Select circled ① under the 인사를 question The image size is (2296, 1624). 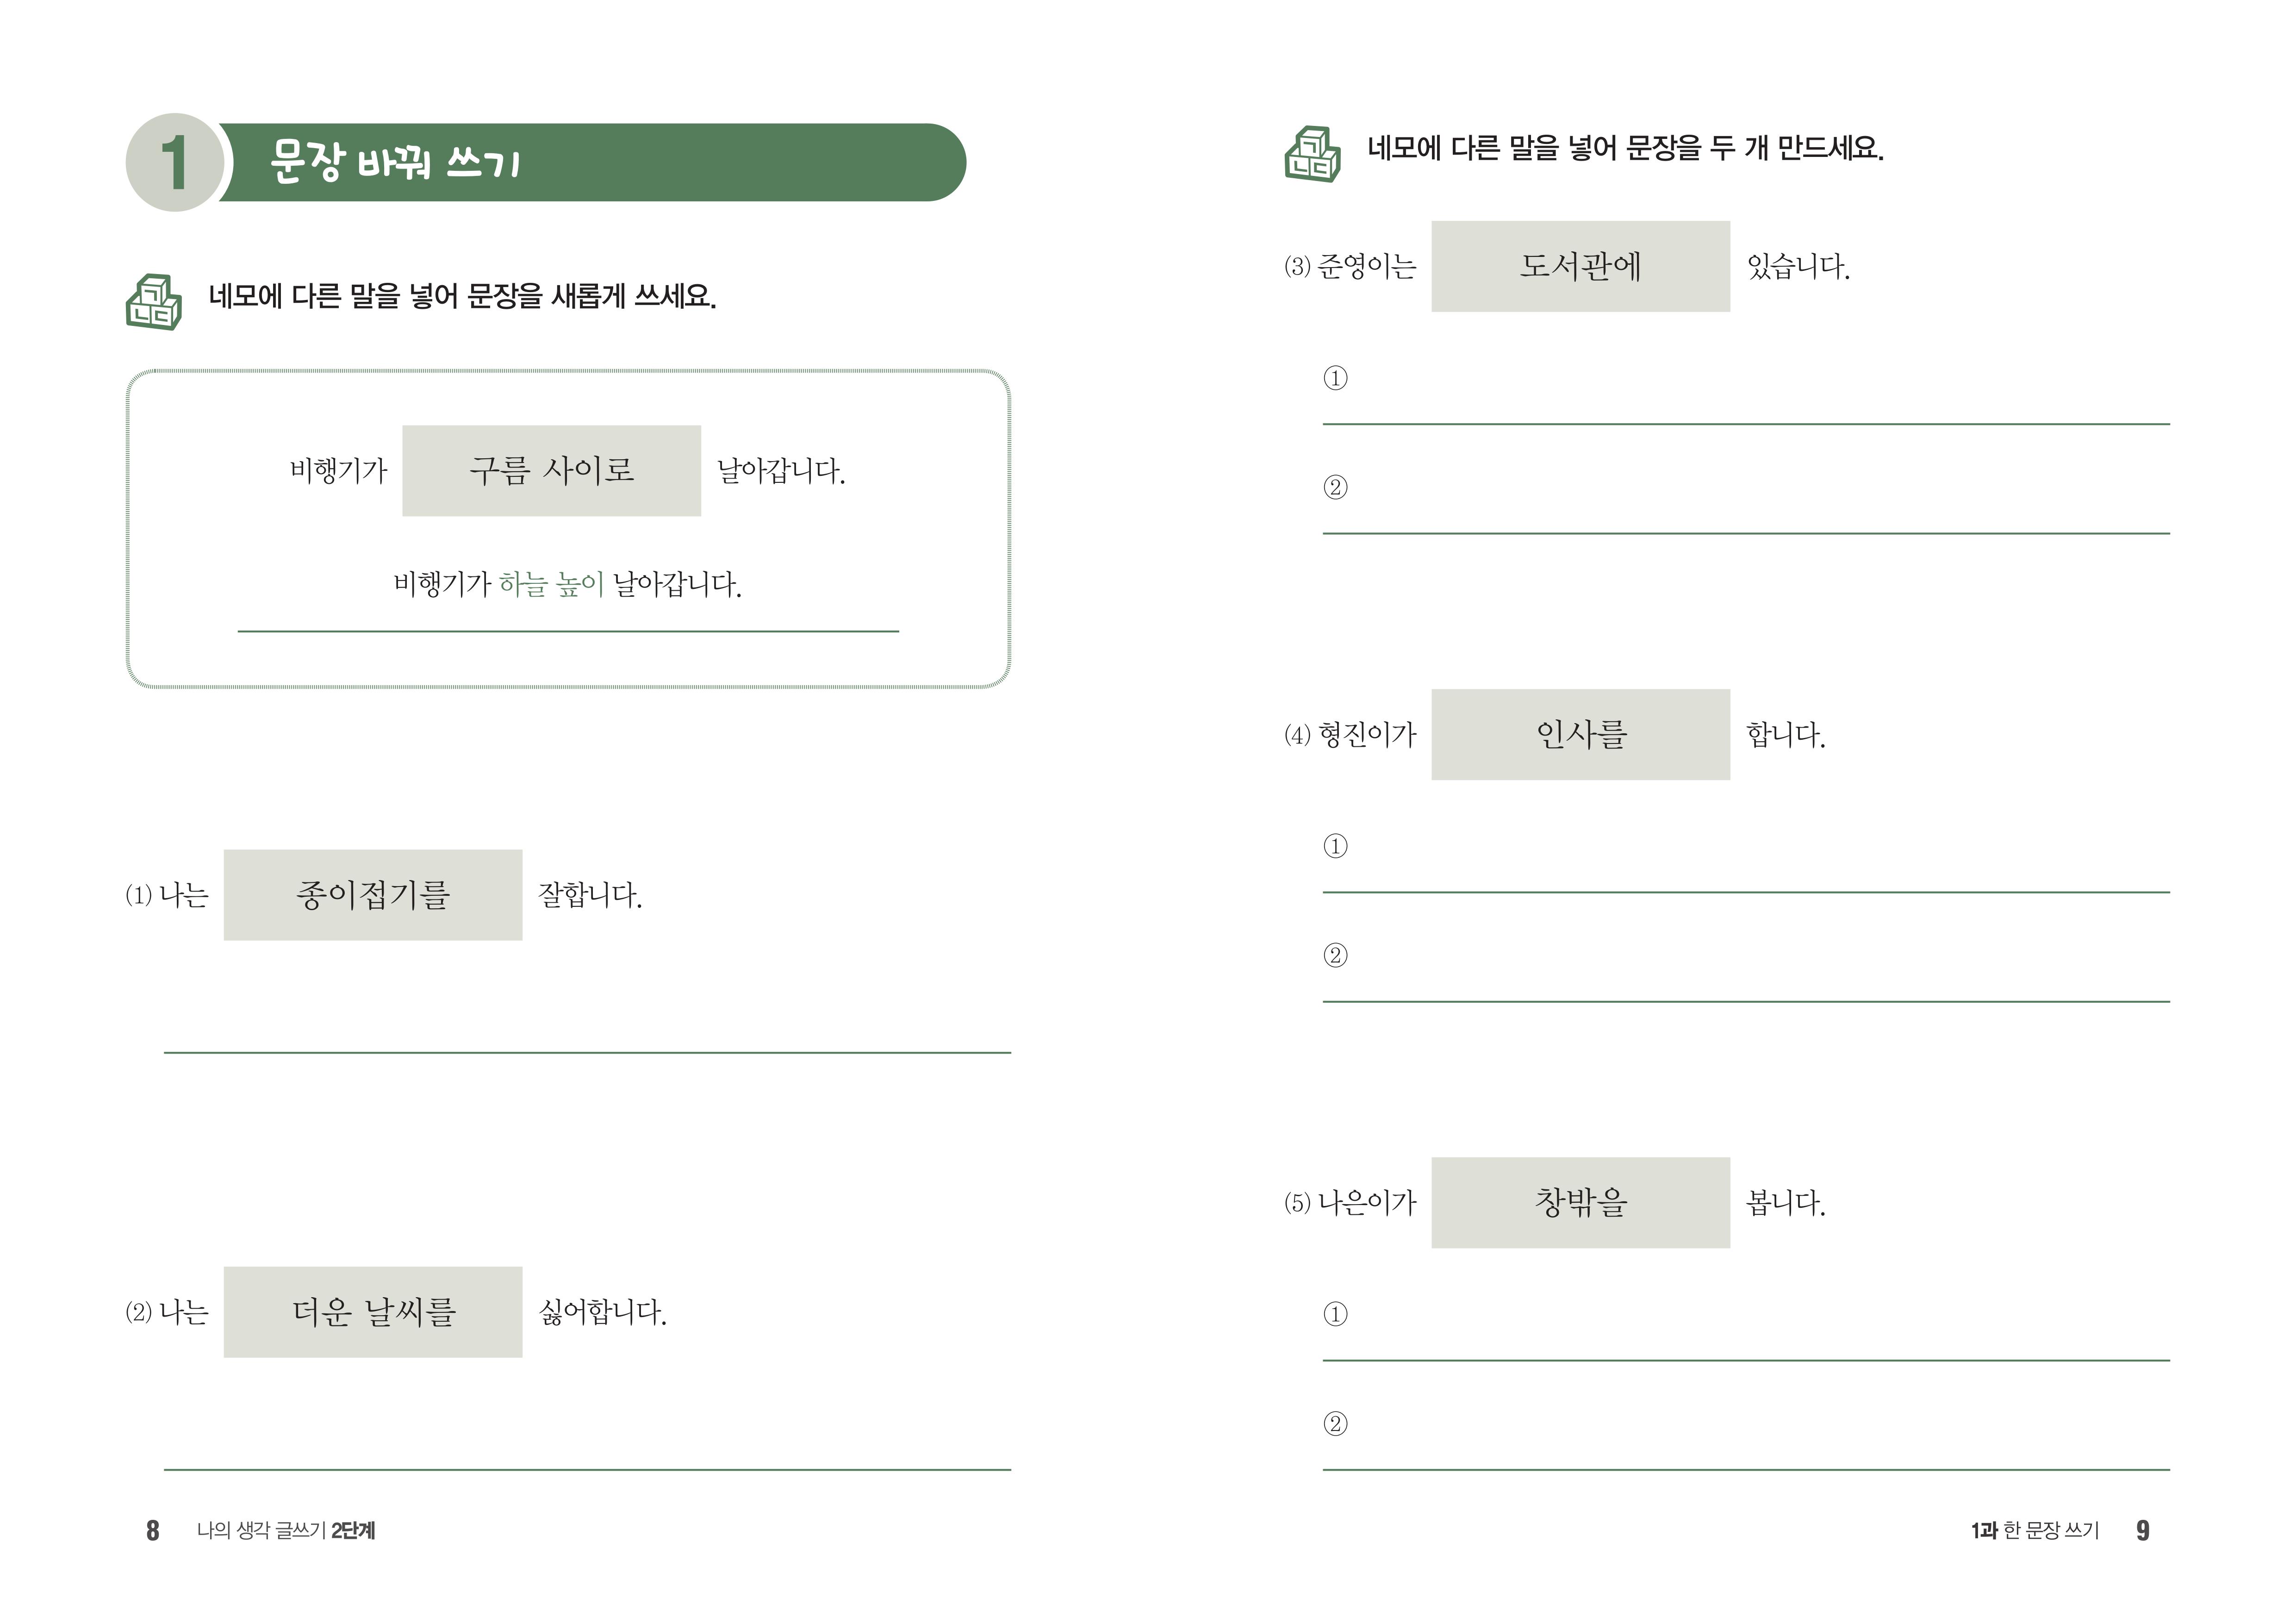pyautogui.click(x=1335, y=846)
